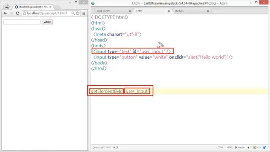This screenshot has width=270, height=152.
Task: Click the input type="text" code line
Action: [x=132, y=52]
